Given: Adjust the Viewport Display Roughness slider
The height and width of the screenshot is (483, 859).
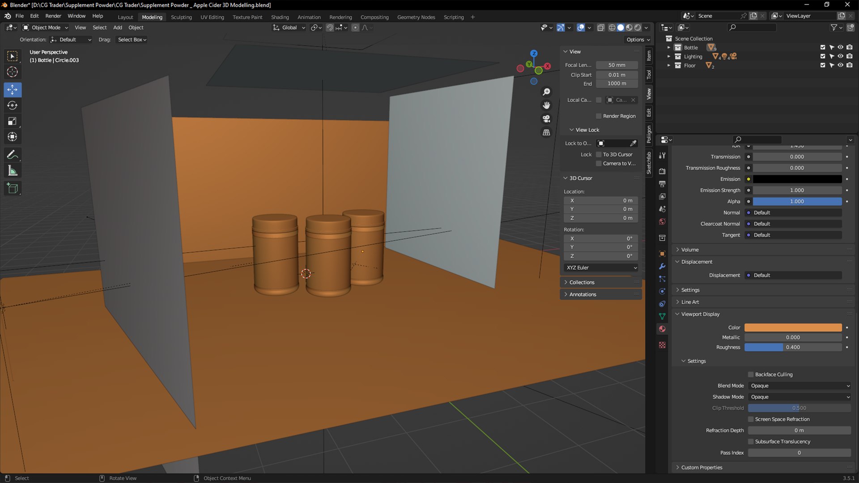Looking at the screenshot, I should point(793,347).
